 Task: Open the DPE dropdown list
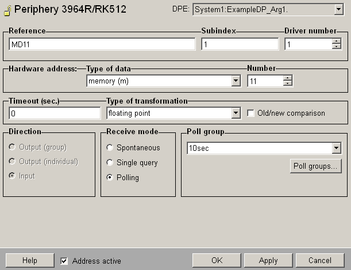tap(338, 9)
